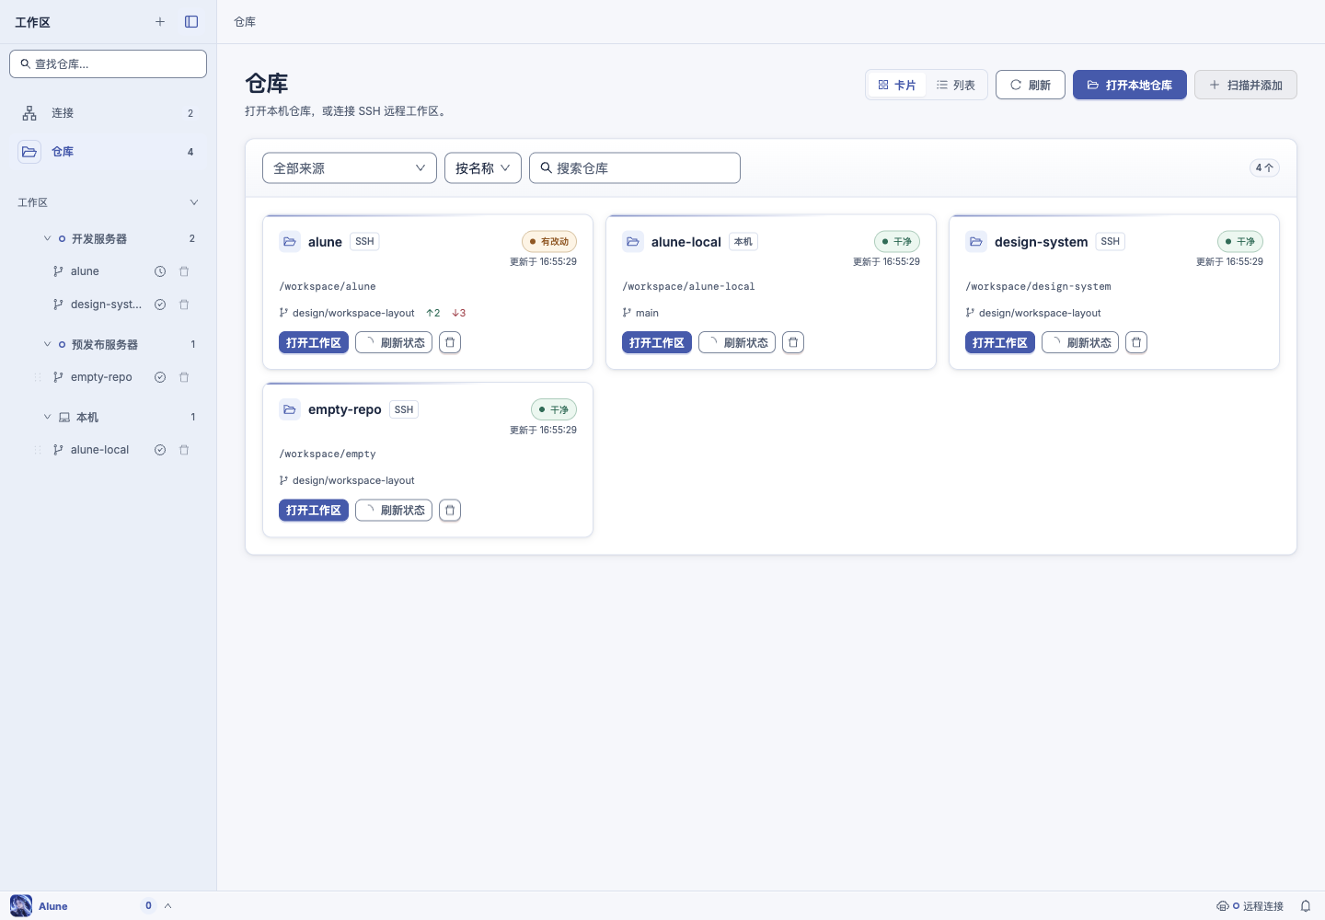This screenshot has height=920, width=1325.
Task: Add a new workspace with plus icon
Action: click(160, 22)
